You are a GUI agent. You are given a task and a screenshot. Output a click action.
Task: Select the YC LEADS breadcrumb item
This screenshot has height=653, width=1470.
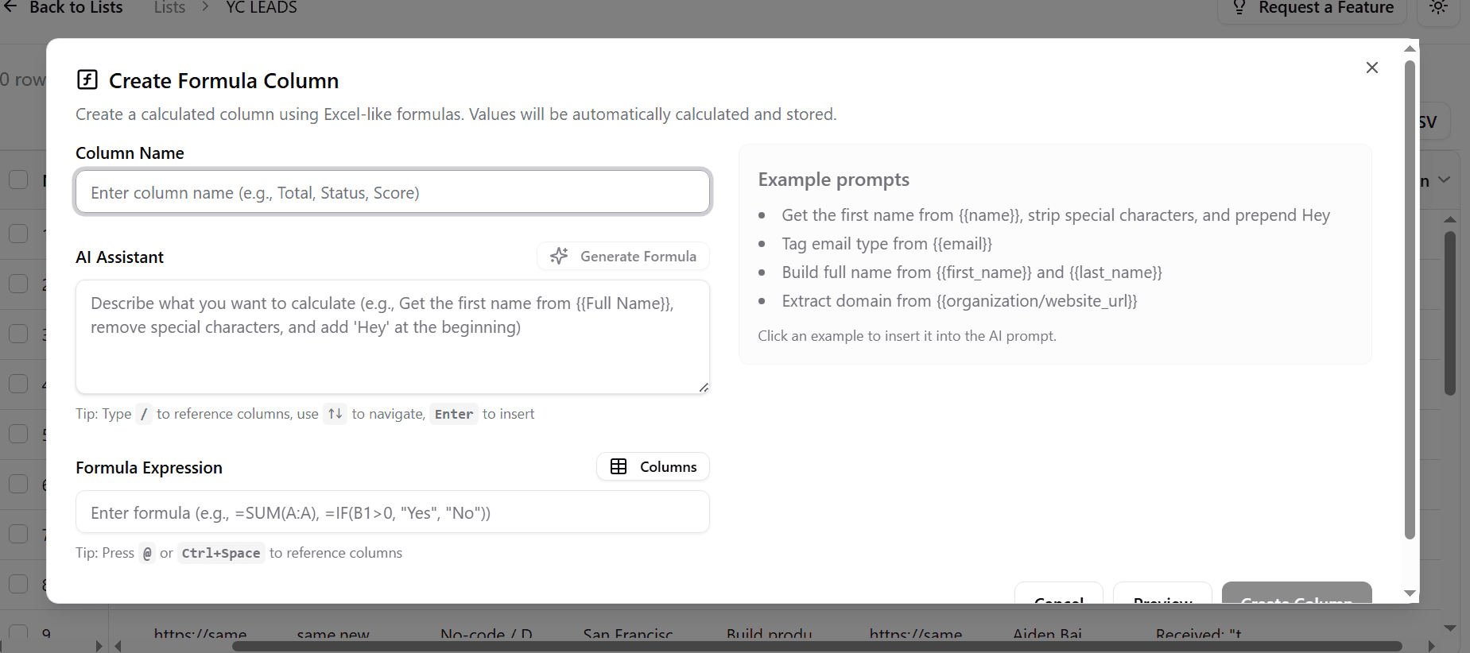tap(260, 8)
